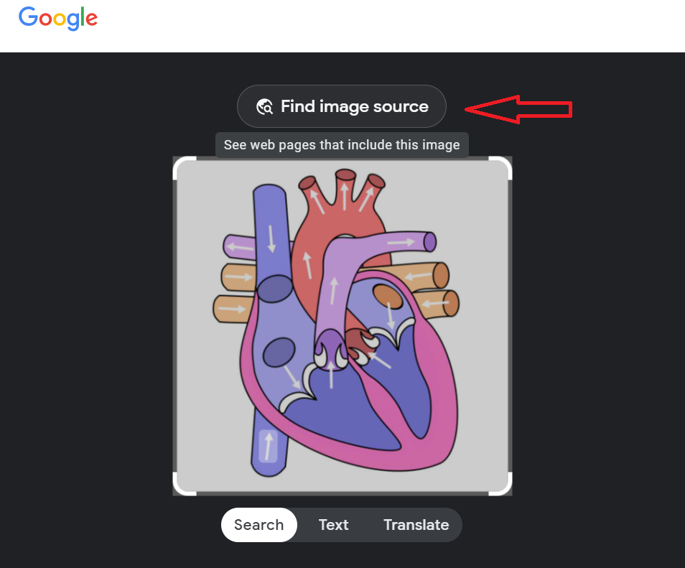Image resolution: width=685 pixels, height=568 pixels.
Task: Click the Google logo
Action: tap(58, 18)
